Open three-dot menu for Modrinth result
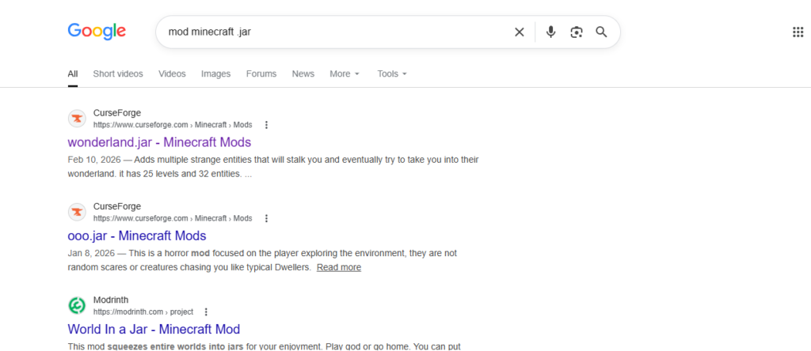The width and height of the screenshot is (811, 351). tap(206, 311)
